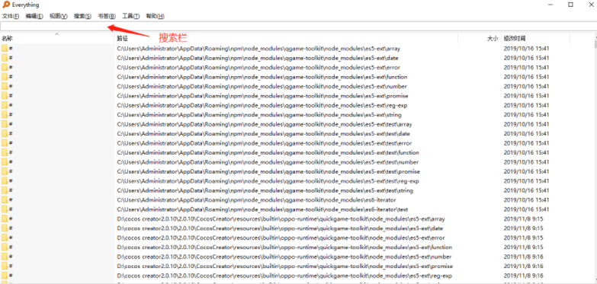Select folder icon for C: qgame-toolkit es5-ext\date

(5, 58)
